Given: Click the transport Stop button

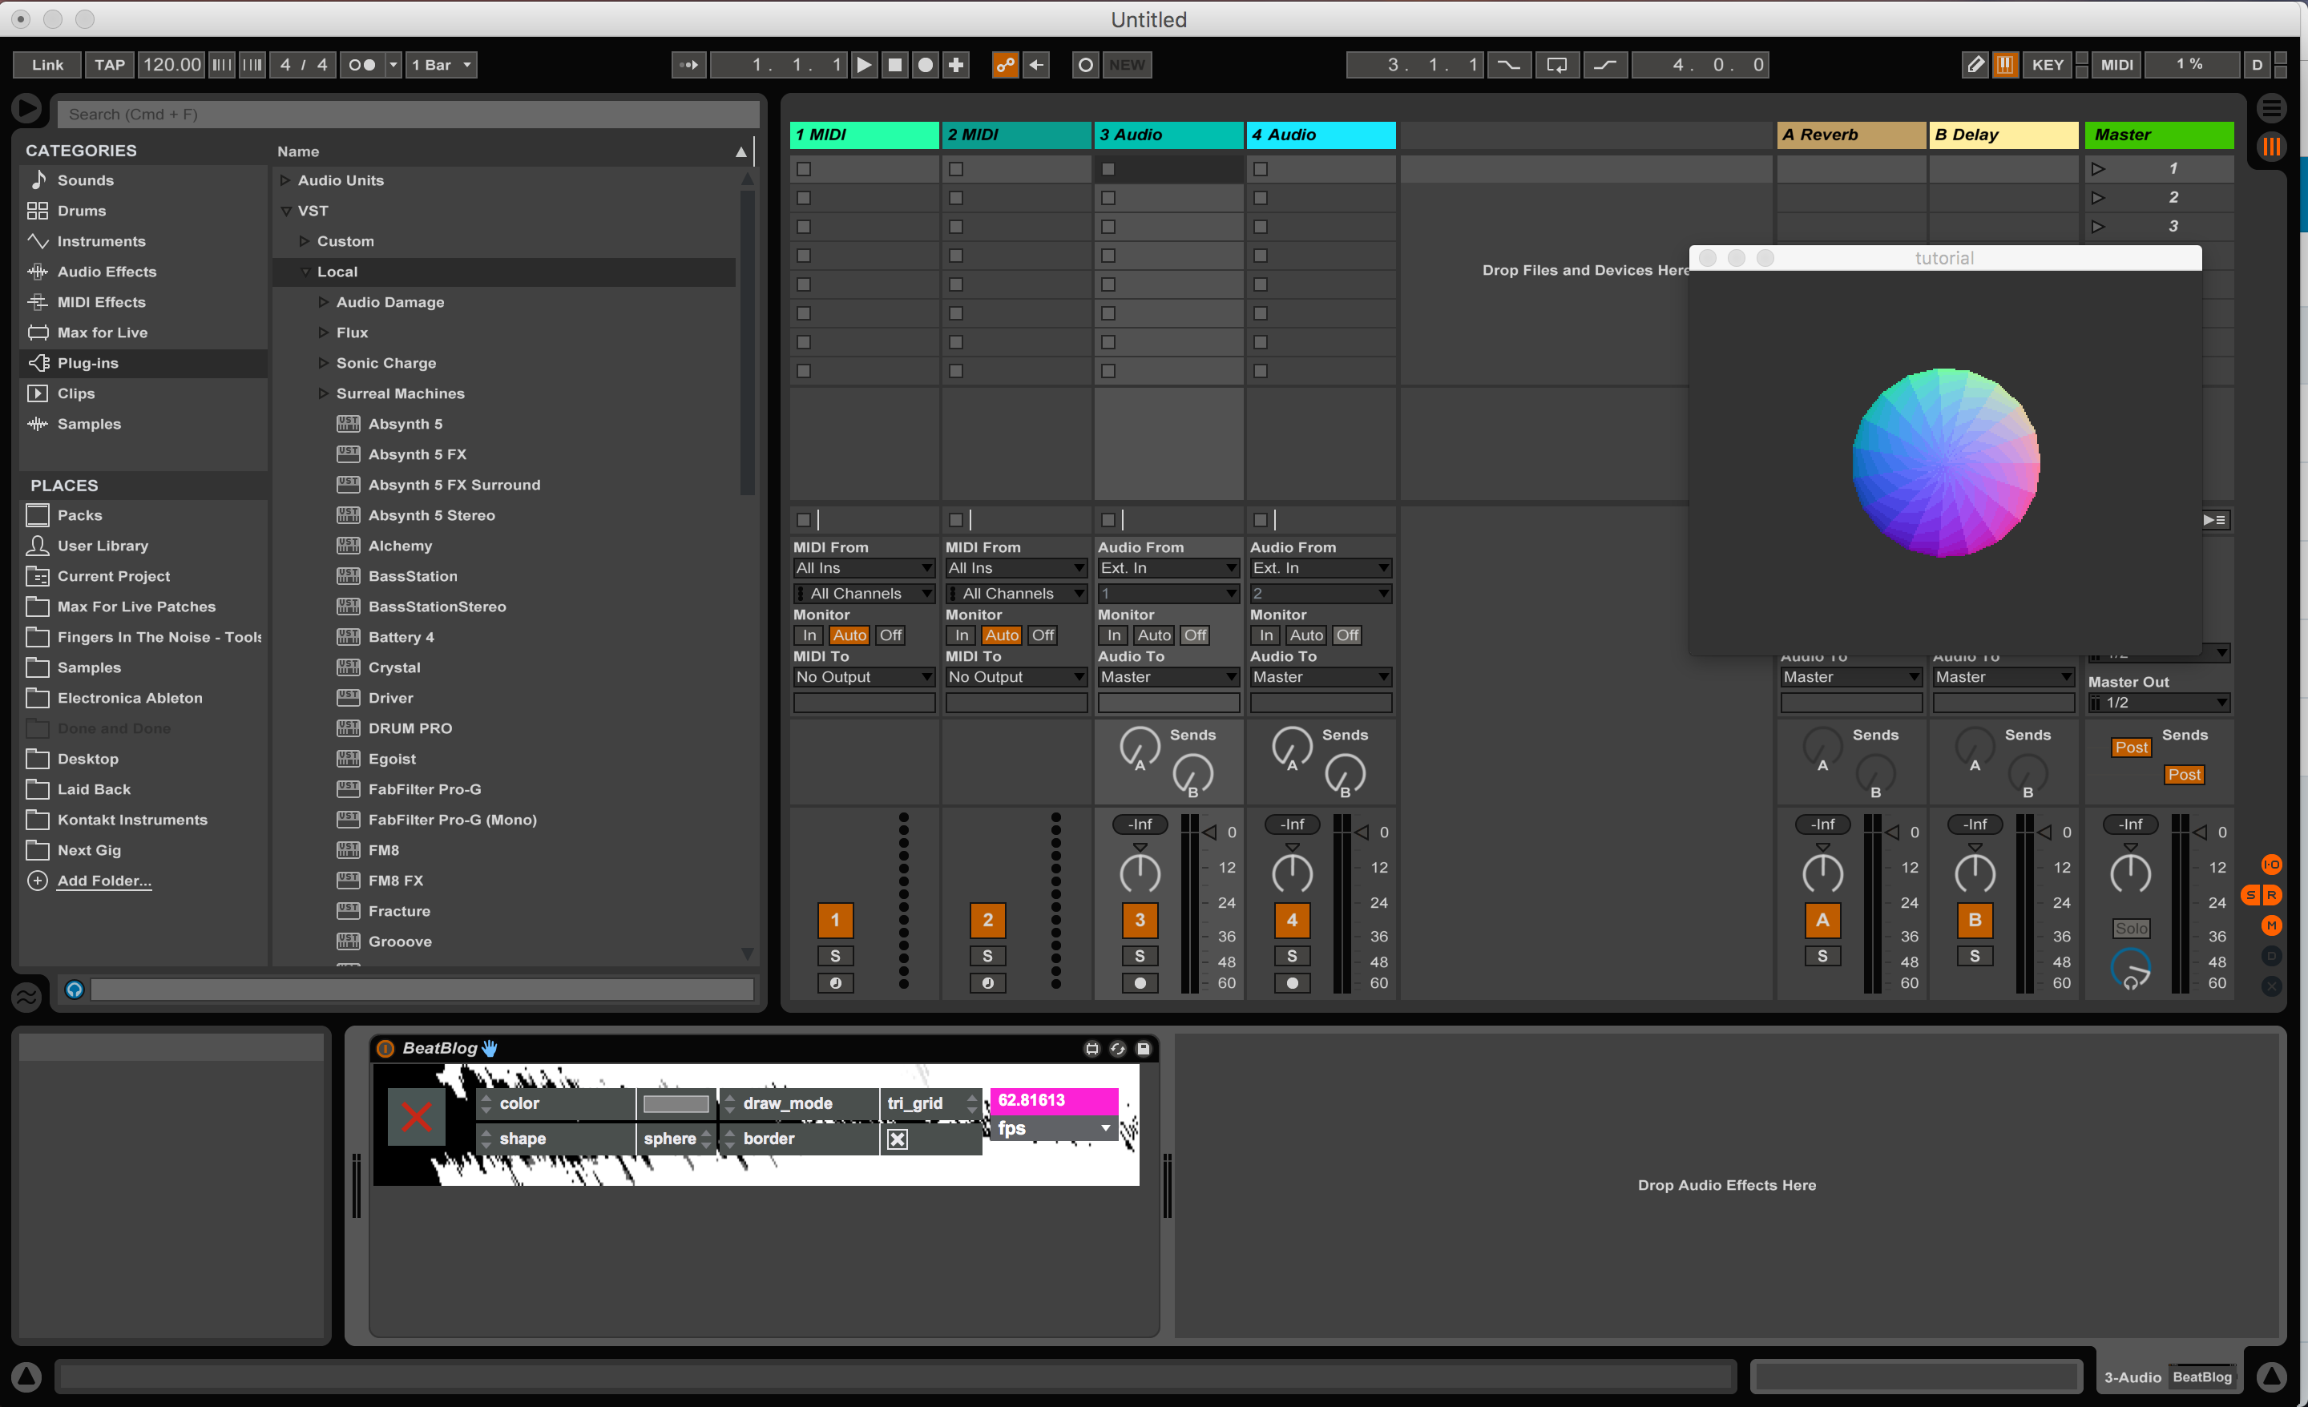Looking at the screenshot, I should tap(894, 65).
